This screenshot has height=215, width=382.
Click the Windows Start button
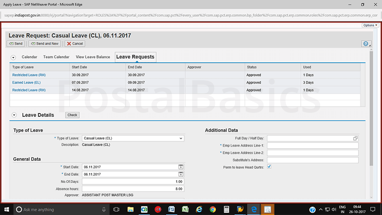pyautogui.click(x=7, y=209)
